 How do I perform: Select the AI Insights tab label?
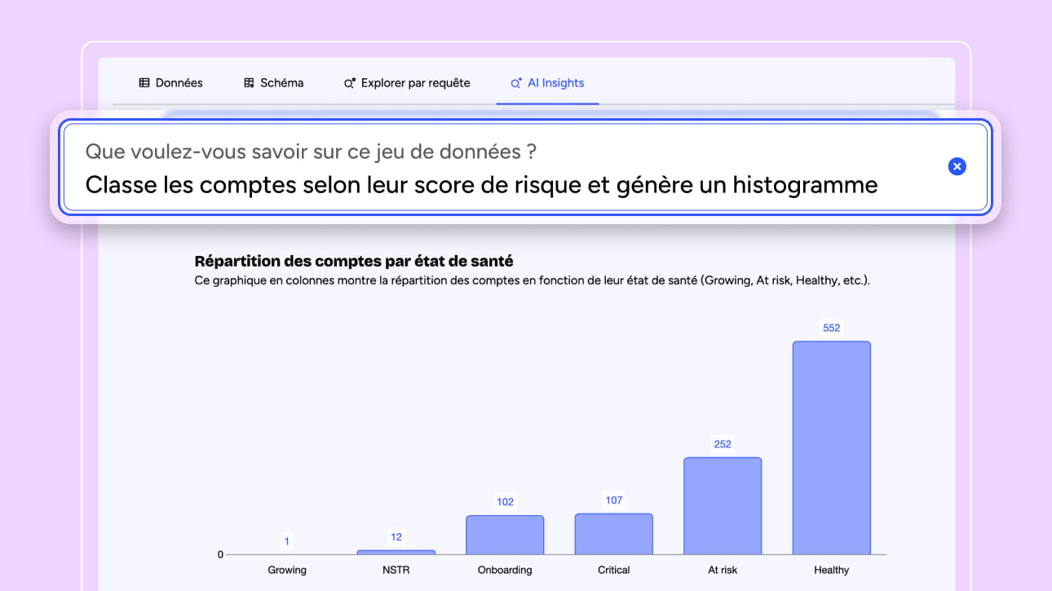click(556, 83)
